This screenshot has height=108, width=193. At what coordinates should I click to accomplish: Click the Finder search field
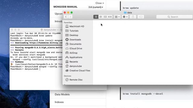pyautogui.click(x=174, y=17)
